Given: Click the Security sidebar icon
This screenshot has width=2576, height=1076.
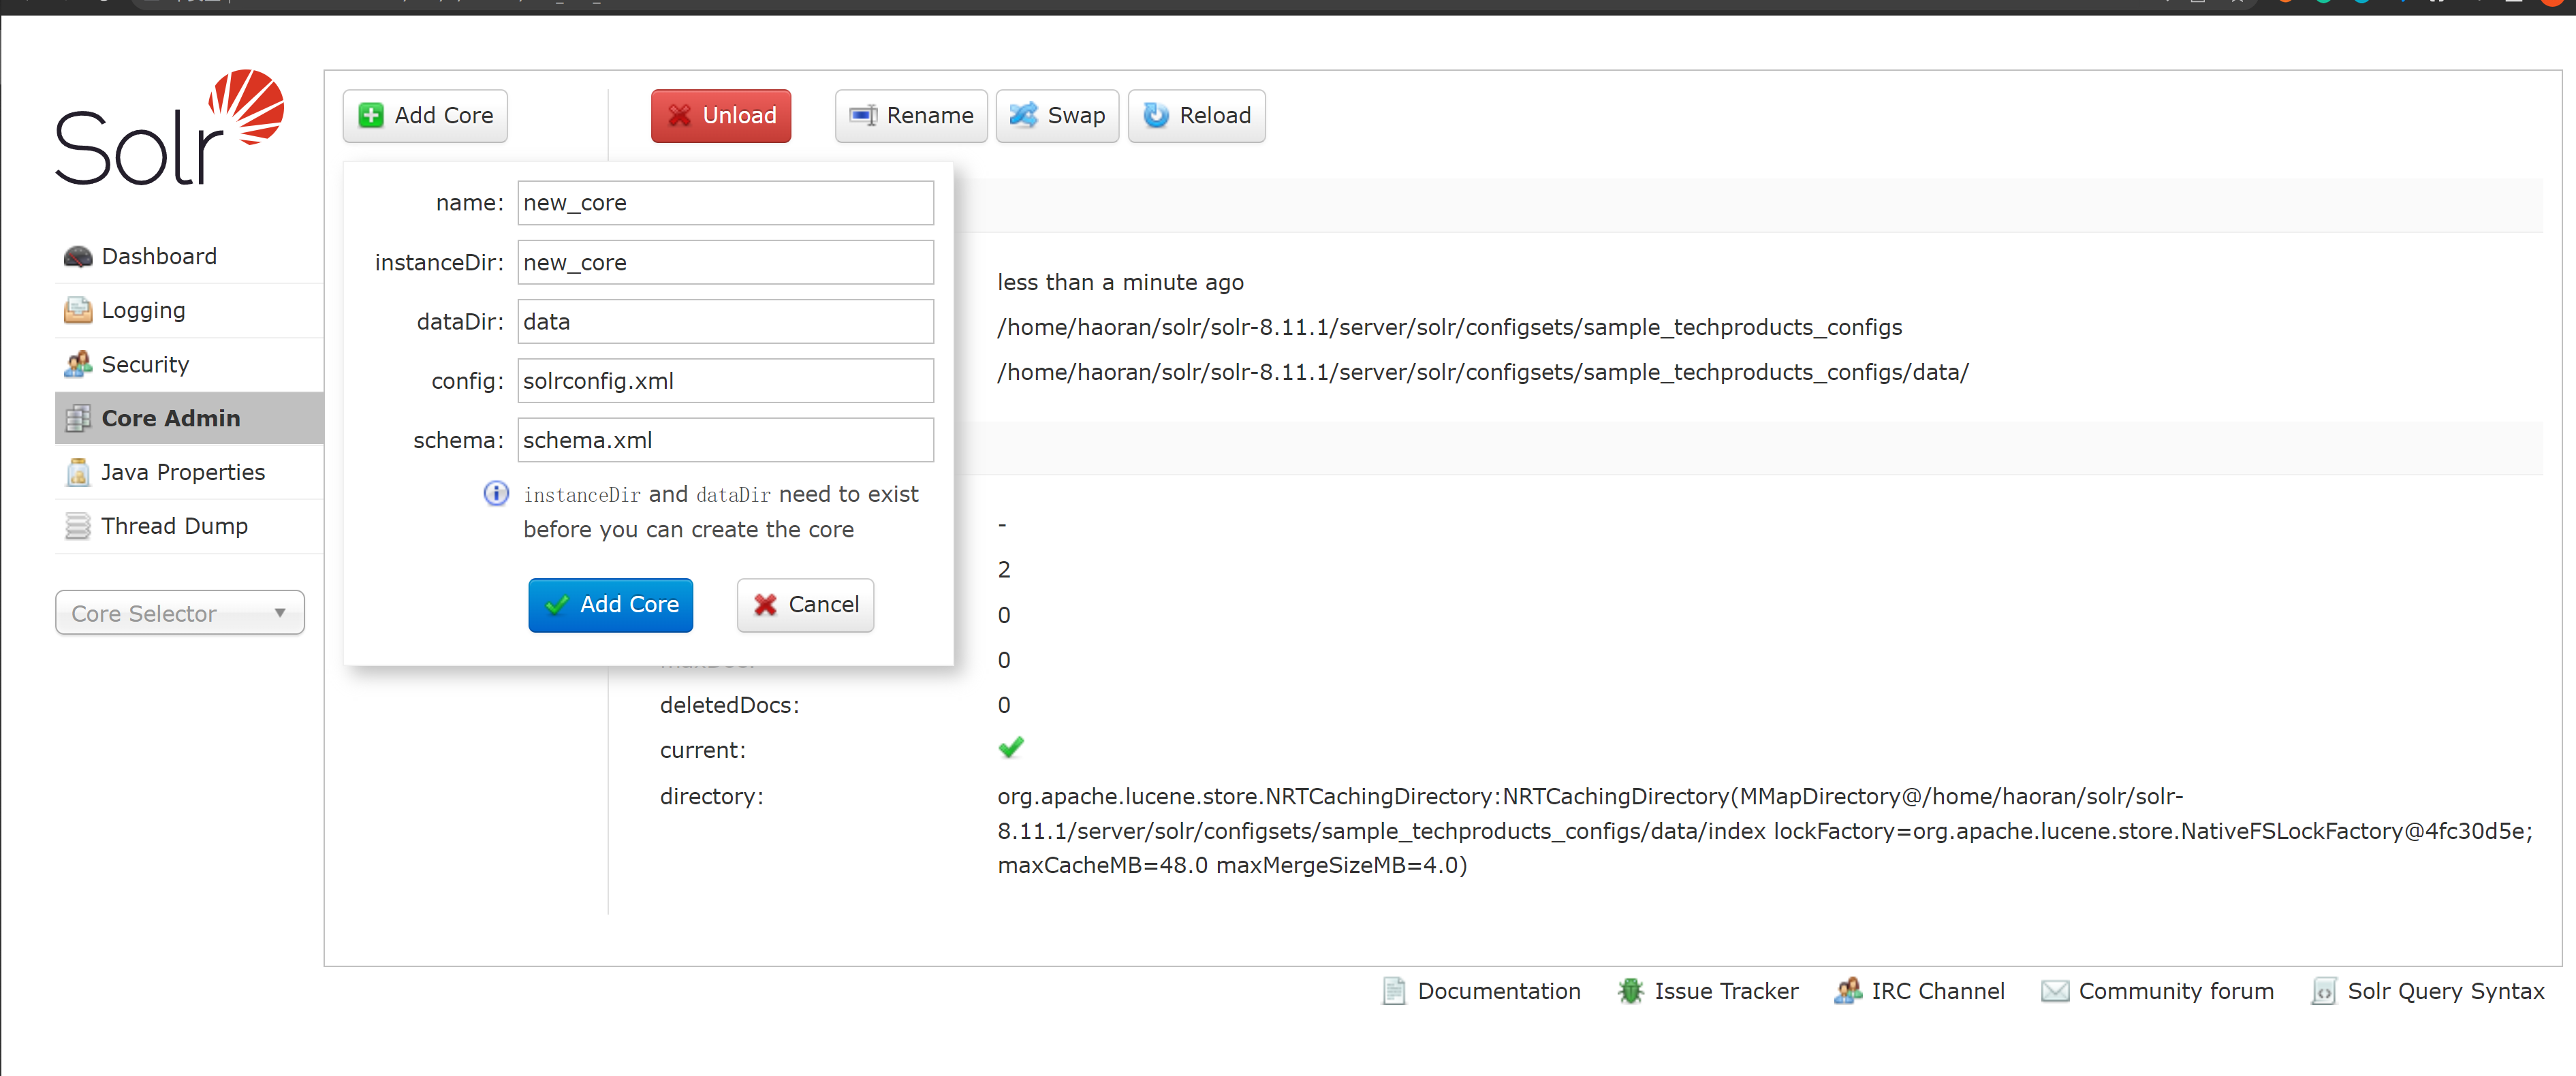Looking at the screenshot, I should coord(78,364).
